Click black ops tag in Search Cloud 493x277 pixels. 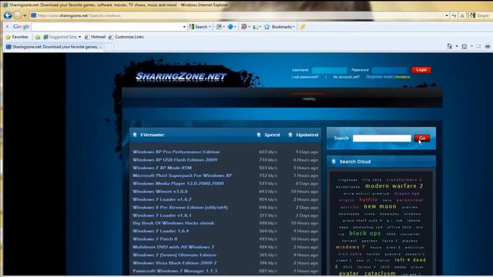click(364, 233)
